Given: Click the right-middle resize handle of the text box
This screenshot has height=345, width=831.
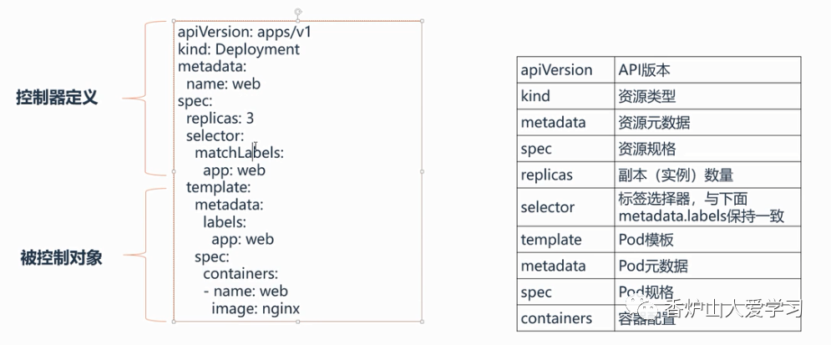Looking at the screenshot, I should coord(423,171).
